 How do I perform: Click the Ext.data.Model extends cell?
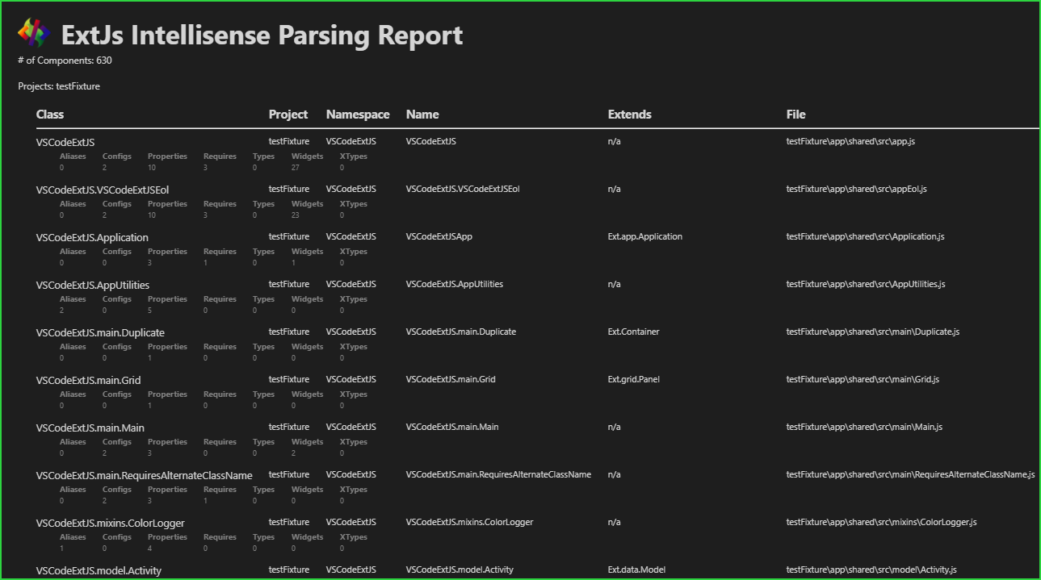(x=636, y=570)
